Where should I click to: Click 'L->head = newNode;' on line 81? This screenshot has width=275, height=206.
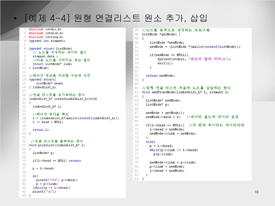pyautogui.click(x=167, y=171)
